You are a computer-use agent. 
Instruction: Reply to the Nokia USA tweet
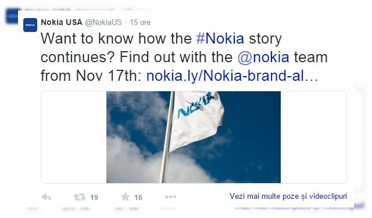pos(46,197)
